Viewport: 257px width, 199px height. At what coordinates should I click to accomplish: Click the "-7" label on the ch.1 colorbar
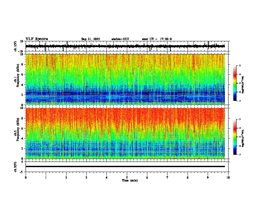(239, 101)
